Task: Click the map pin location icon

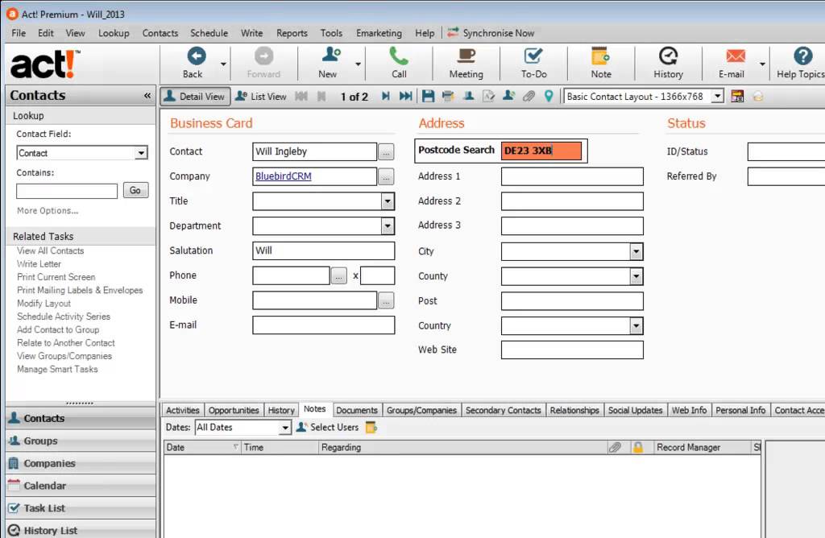Action: [549, 96]
